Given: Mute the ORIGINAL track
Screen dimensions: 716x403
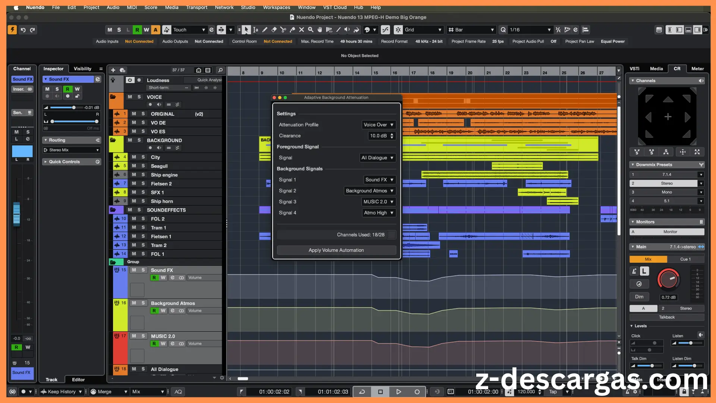Looking at the screenshot, I should coord(134,114).
